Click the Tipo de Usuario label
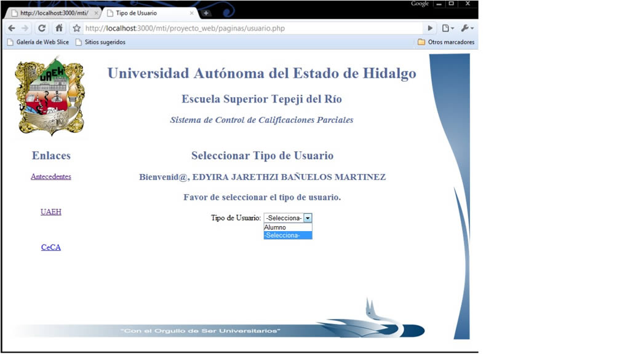Image resolution: width=630 pixels, height=354 pixels. click(x=236, y=218)
